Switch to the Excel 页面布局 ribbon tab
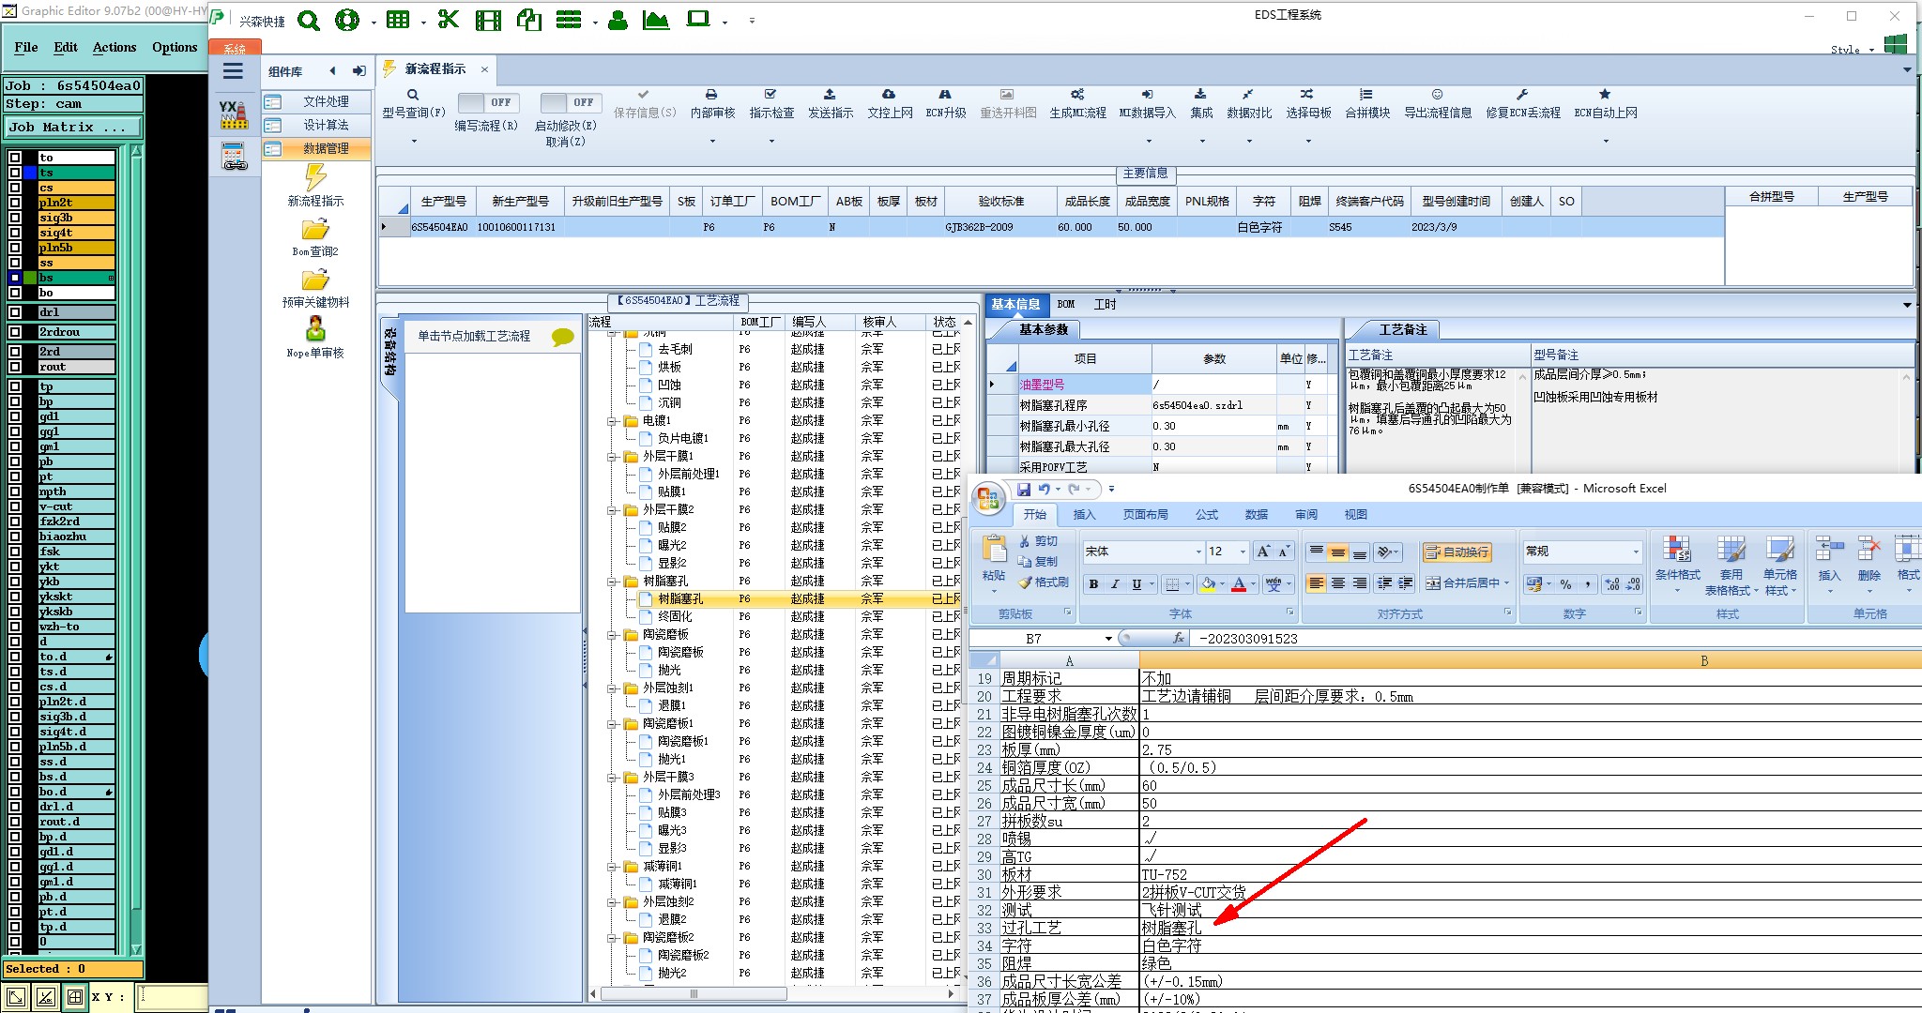 pyautogui.click(x=1145, y=515)
